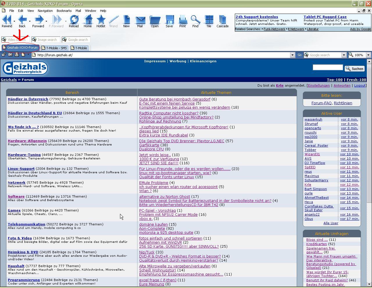Screen dimensions: 372x288
Task: Click the Find magnifier icon
Action: point(195,20)
